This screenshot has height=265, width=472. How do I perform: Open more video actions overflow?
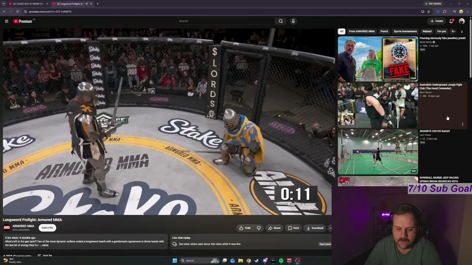(330, 228)
